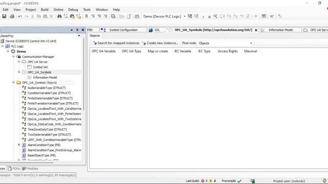Switch to the GVL editor tab

coord(157,30)
